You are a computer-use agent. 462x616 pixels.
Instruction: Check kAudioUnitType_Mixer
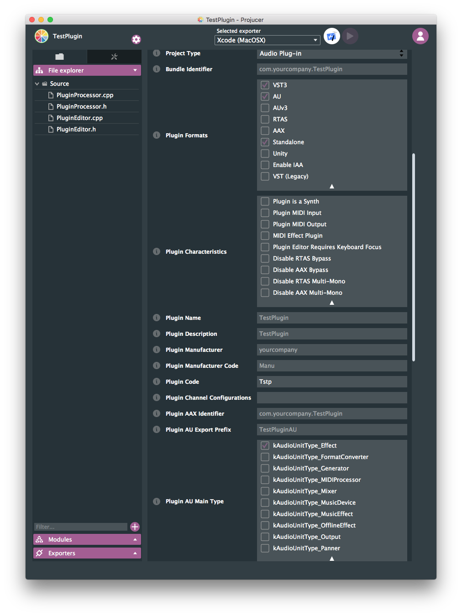point(265,491)
